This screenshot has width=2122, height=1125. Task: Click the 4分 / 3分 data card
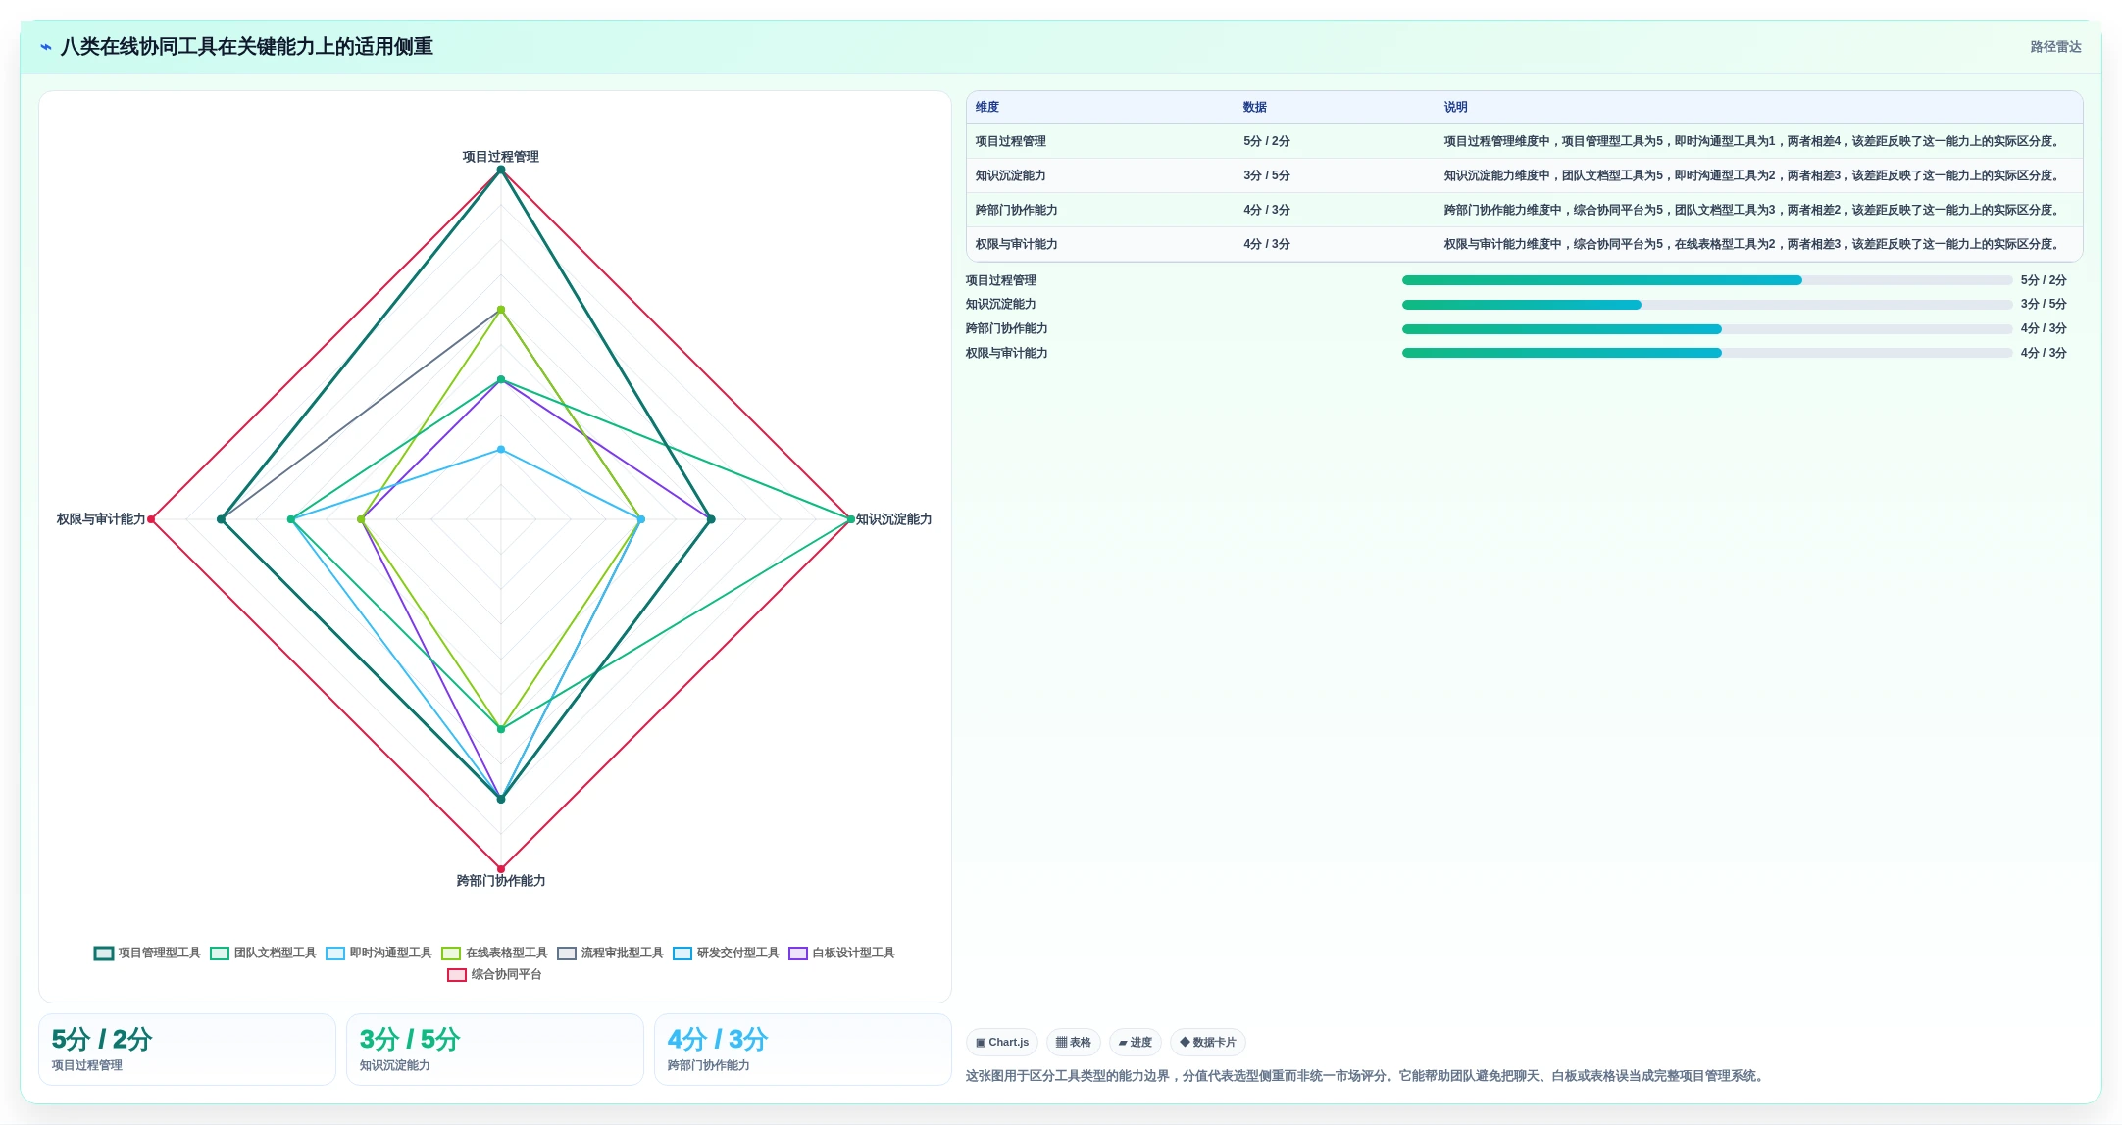click(x=803, y=1050)
